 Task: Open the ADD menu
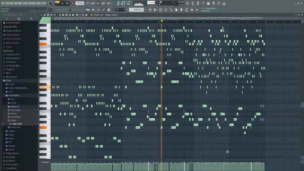click(x=11, y=3)
